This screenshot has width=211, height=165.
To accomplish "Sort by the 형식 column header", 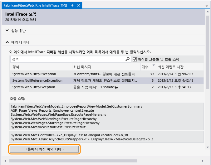I will 41,67.
